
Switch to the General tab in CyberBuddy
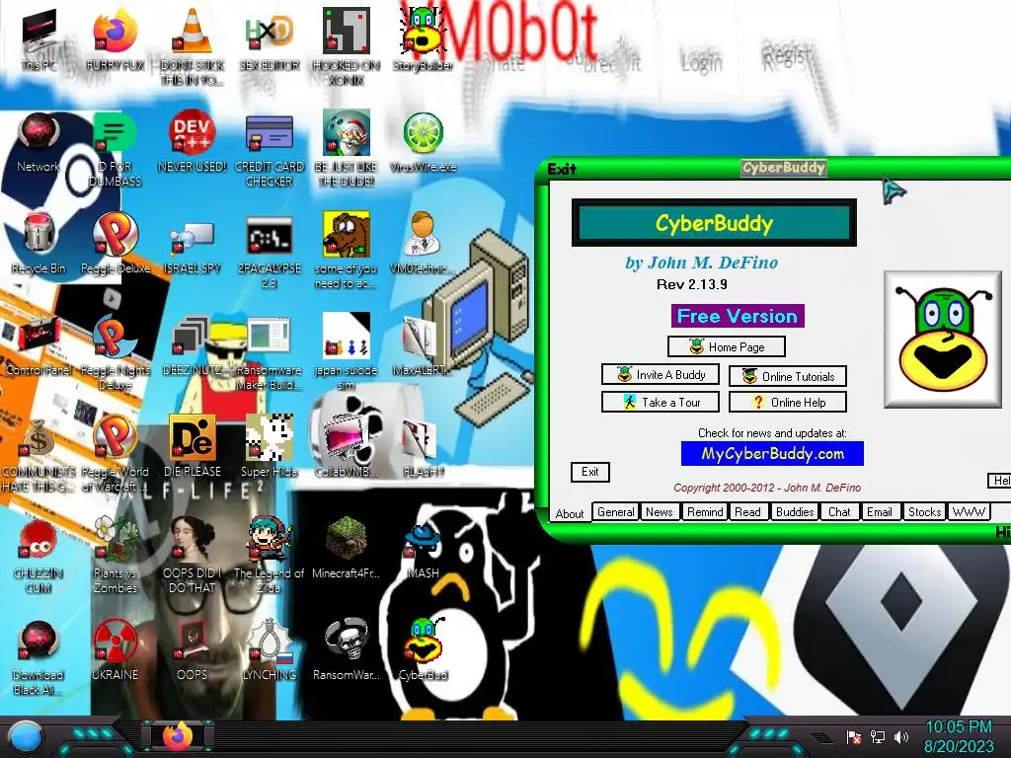click(615, 512)
